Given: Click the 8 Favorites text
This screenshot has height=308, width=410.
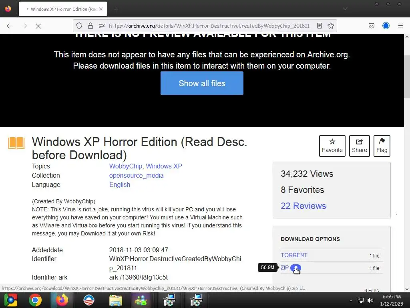Looking at the screenshot, I should [x=302, y=190].
